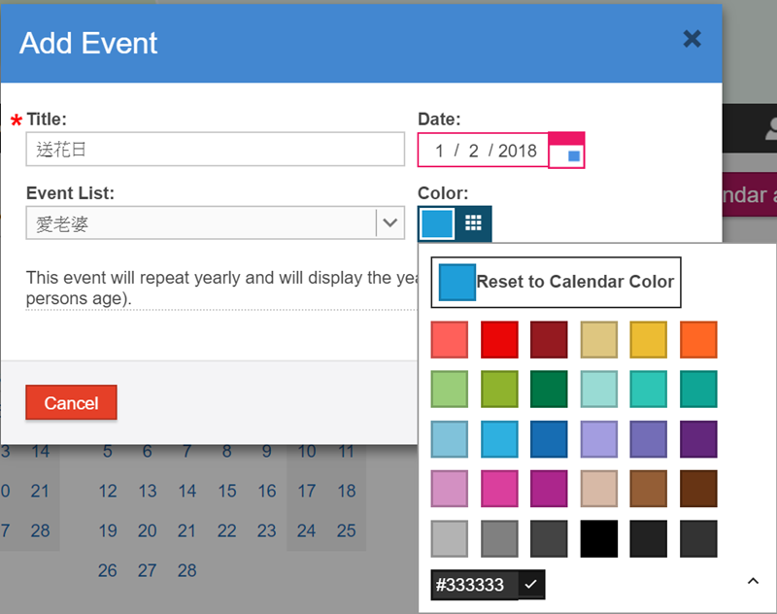Edit the #333333 hex color field
This screenshot has height=614, width=777.
[x=471, y=585]
